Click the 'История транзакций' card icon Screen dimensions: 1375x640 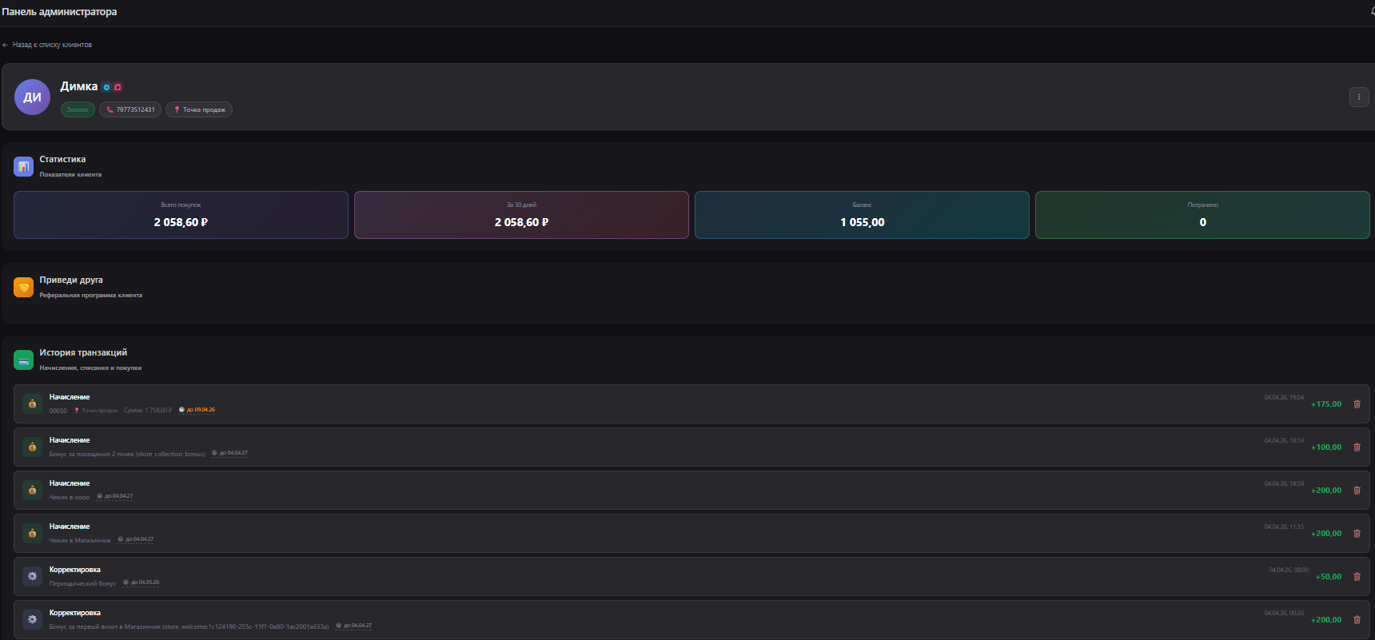point(23,360)
